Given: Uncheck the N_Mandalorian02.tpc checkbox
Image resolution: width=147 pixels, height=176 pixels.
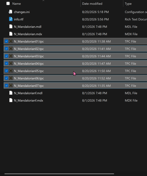Looking at the screenshot, I should (x=6, y=49).
